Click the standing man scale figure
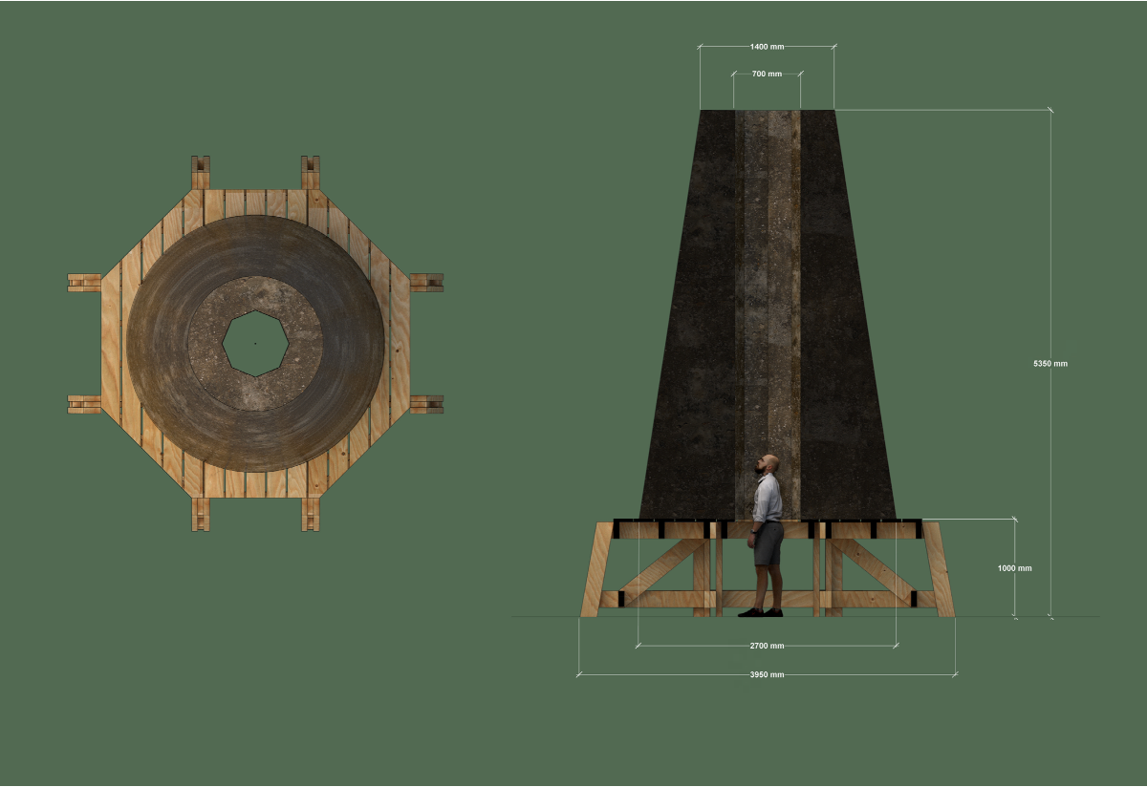The image size is (1147, 787). 764,536
